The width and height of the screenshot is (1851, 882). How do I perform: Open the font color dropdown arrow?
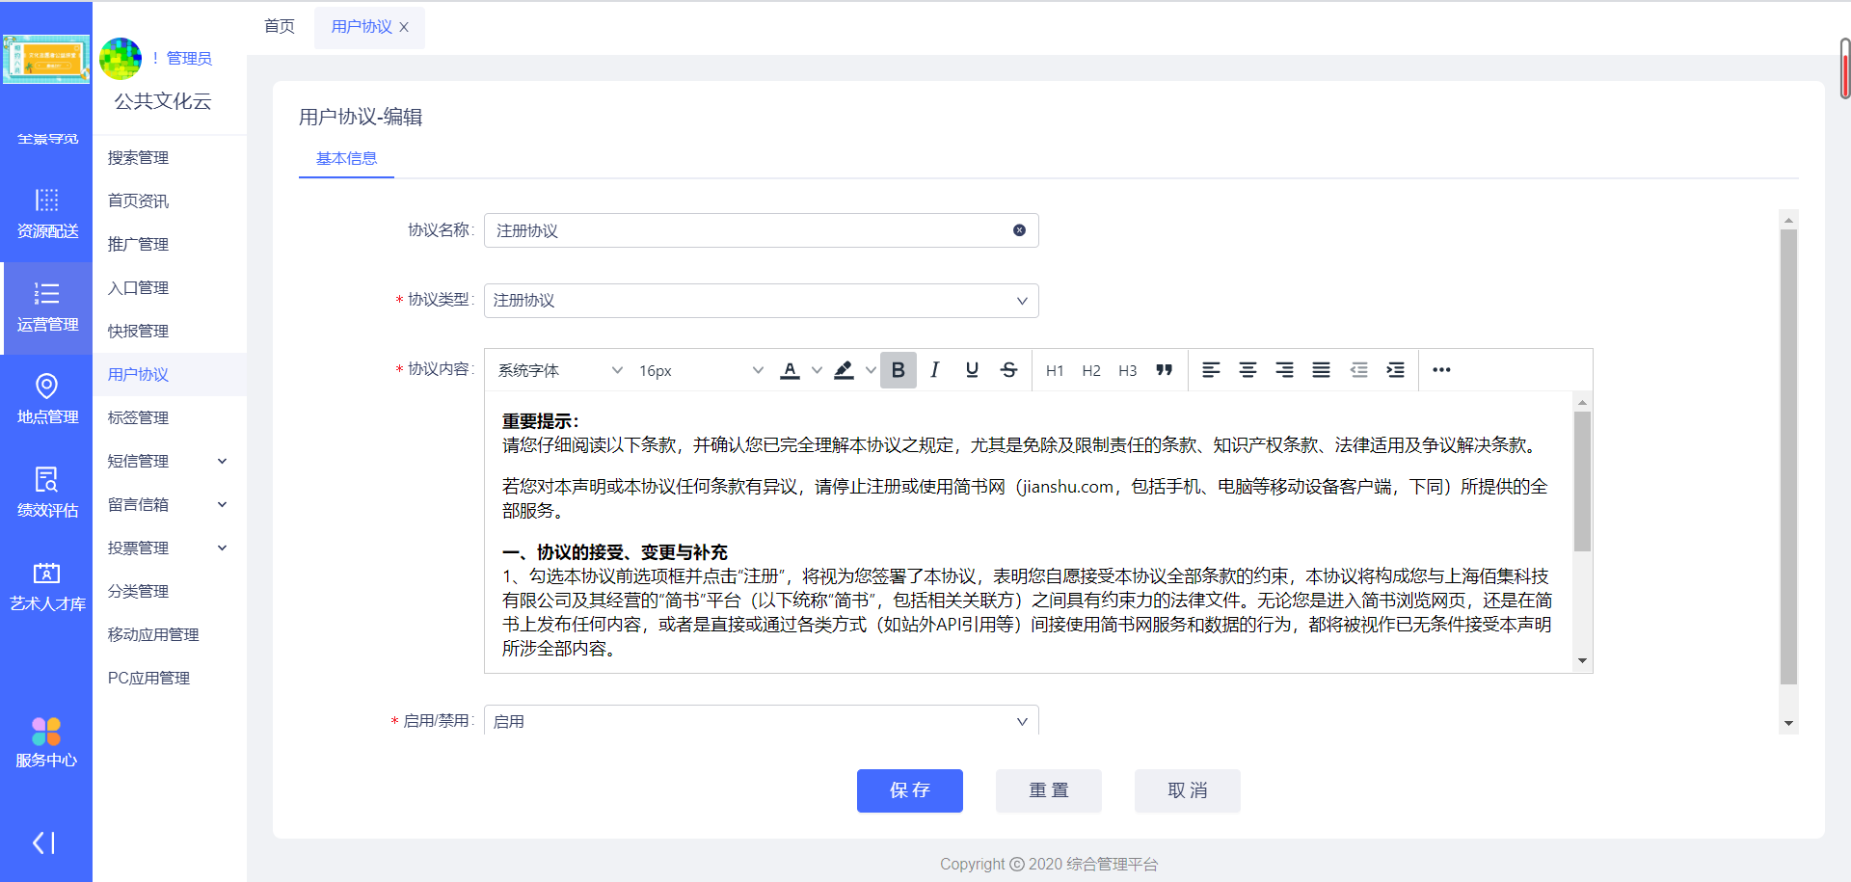[817, 370]
